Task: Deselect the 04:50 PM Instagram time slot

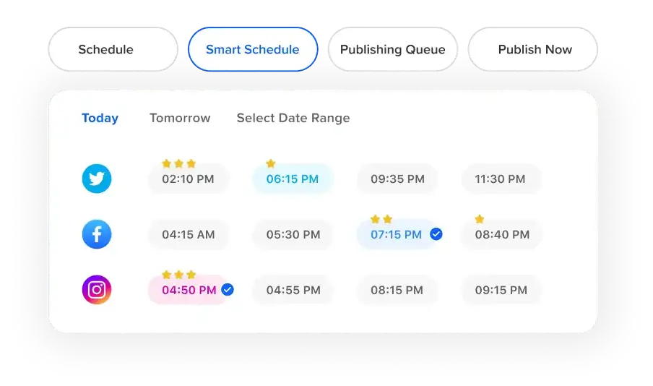Action: coord(191,290)
